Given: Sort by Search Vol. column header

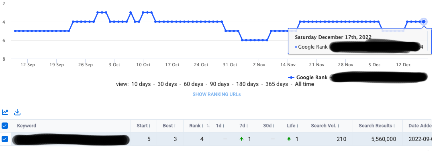Looking at the screenshot, I should [x=324, y=126].
